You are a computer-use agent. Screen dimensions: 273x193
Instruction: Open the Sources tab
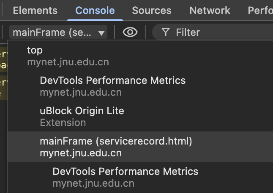(152, 11)
